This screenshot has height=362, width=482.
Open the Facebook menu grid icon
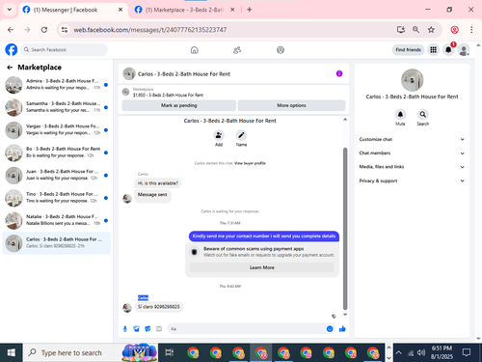[x=434, y=50]
